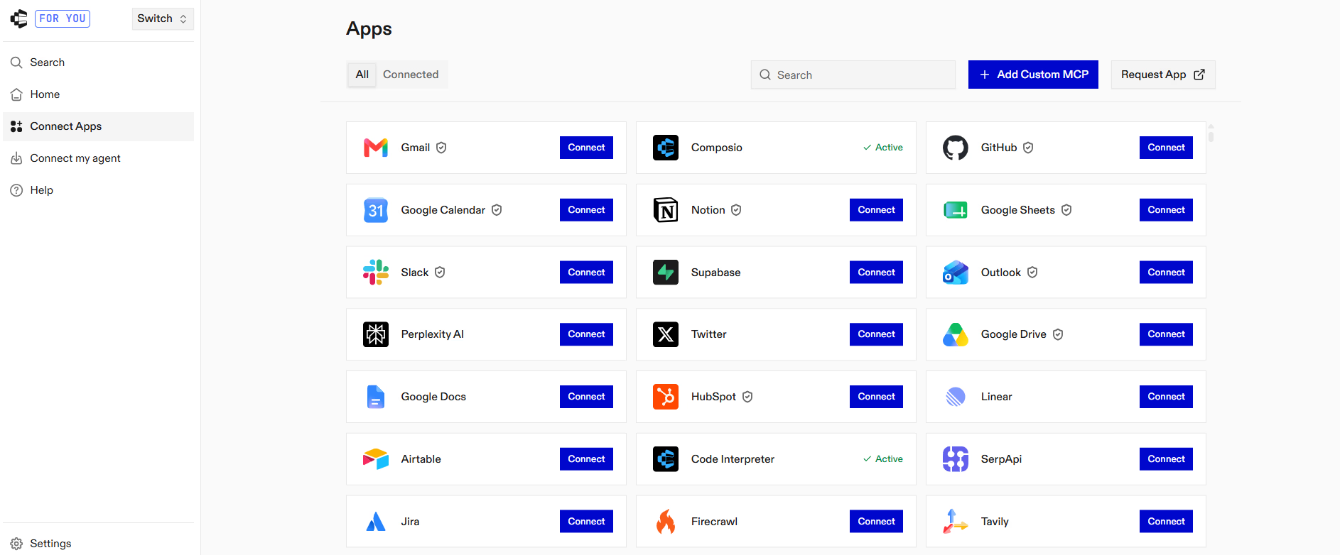Click the Linear app icon
This screenshot has height=555, width=1340.
click(956, 397)
